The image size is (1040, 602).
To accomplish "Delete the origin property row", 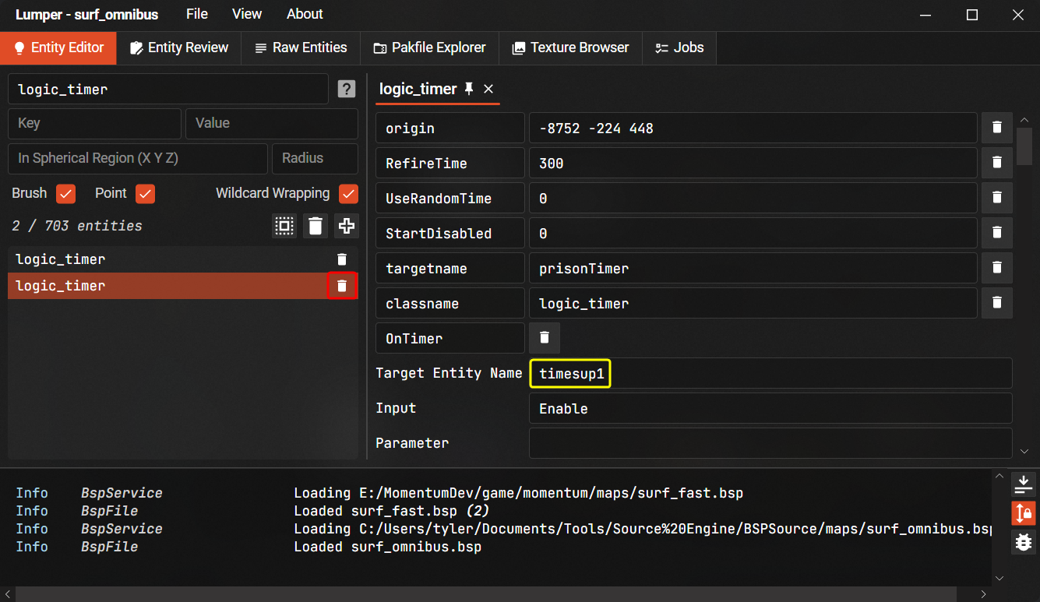I will coord(996,128).
